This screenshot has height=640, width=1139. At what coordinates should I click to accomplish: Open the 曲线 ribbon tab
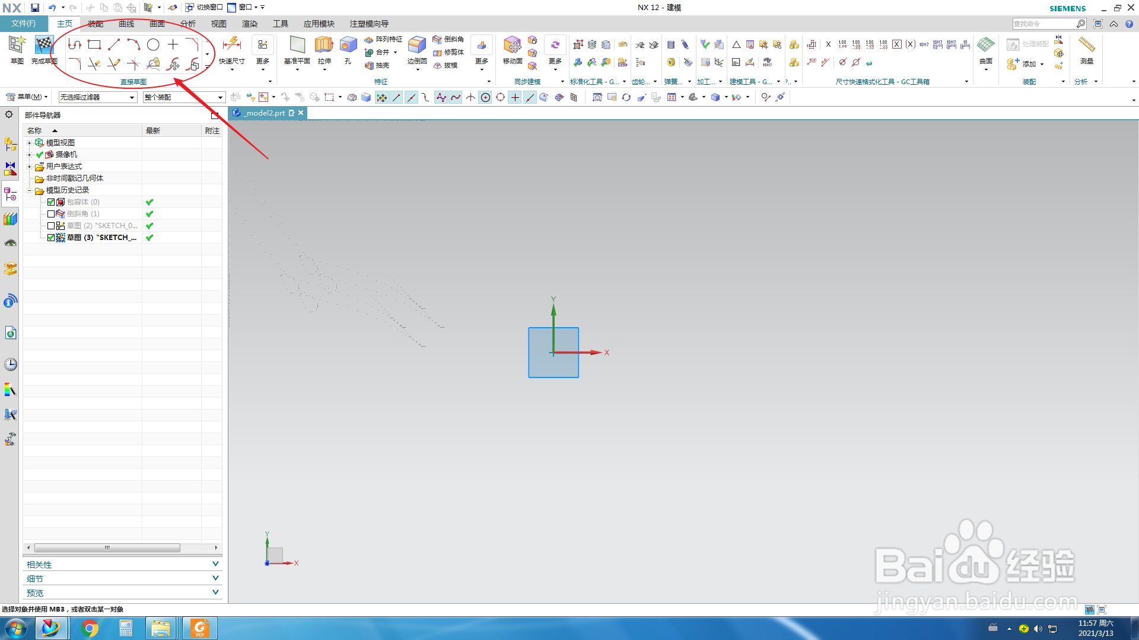tap(126, 24)
